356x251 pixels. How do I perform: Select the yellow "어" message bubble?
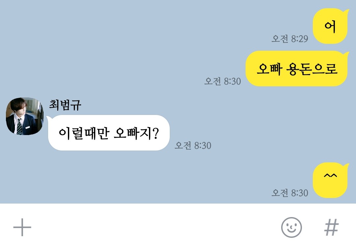(331, 26)
